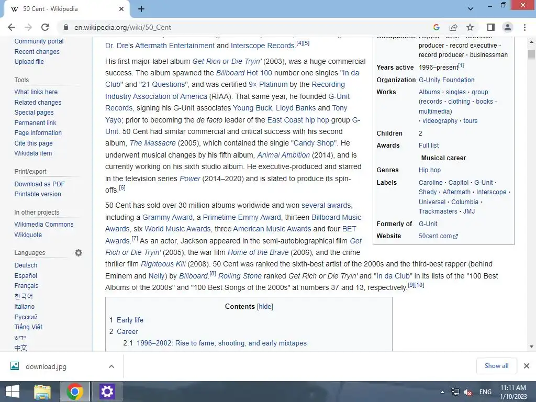Open the Wikiquote link
This screenshot has width=536, height=402.
click(x=28, y=235)
